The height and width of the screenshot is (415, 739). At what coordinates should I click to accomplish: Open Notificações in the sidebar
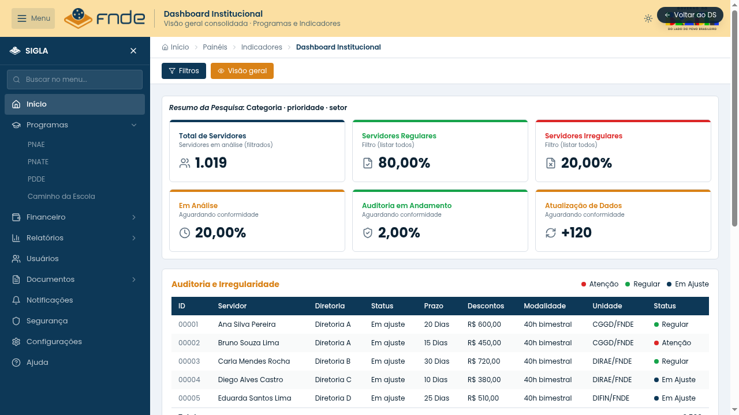[75, 300]
